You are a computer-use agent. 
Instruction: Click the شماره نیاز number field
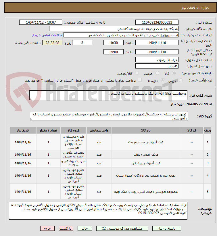tap(157, 22)
